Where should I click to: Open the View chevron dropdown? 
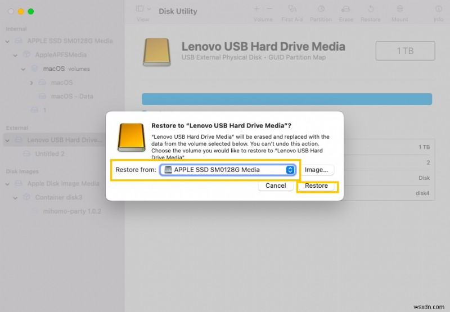[149, 9]
